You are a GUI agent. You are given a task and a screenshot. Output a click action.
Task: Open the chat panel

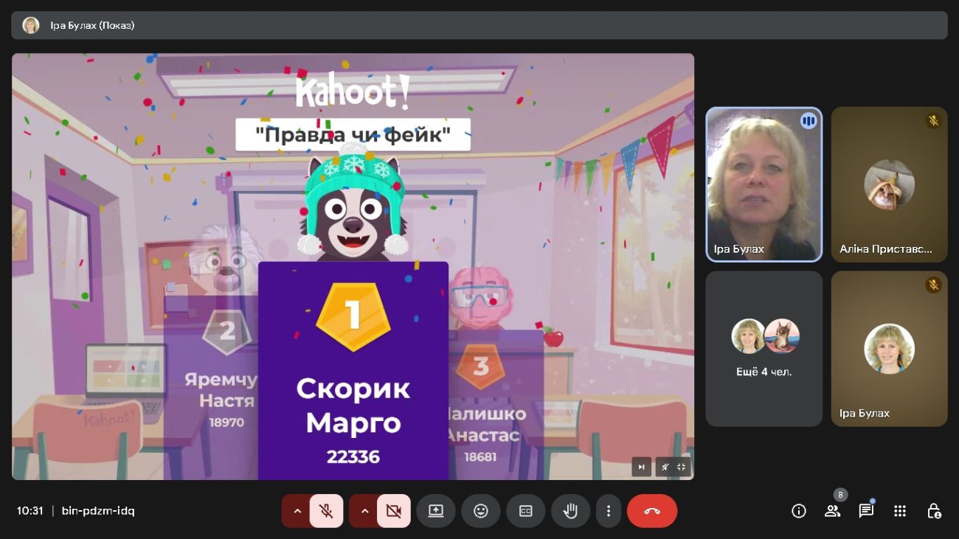coord(866,511)
